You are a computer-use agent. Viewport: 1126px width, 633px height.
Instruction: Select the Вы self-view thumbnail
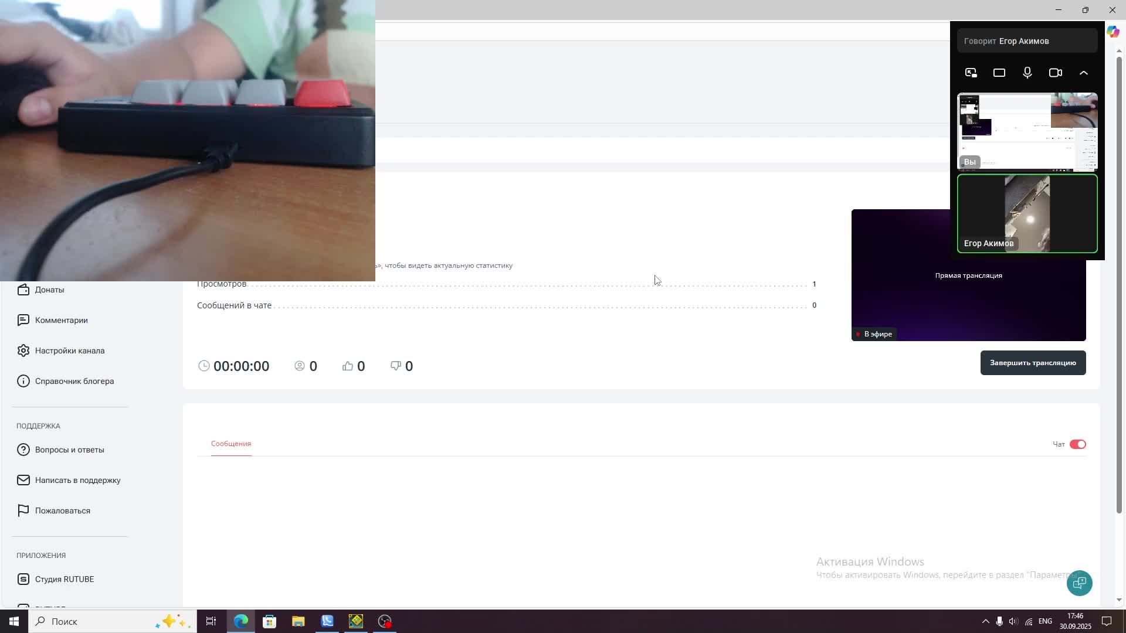[1027, 131]
